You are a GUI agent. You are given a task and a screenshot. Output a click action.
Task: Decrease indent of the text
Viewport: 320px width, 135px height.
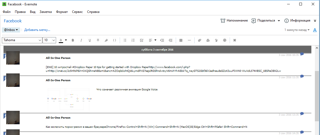pyautogui.click(x=162, y=40)
